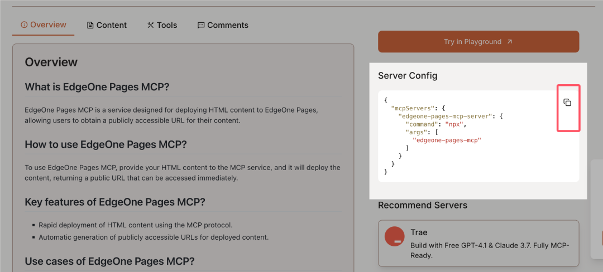Click the "Build with Free GPT-4.1" description
Image resolution: width=603 pixels, height=272 pixels.
tap(490, 250)
